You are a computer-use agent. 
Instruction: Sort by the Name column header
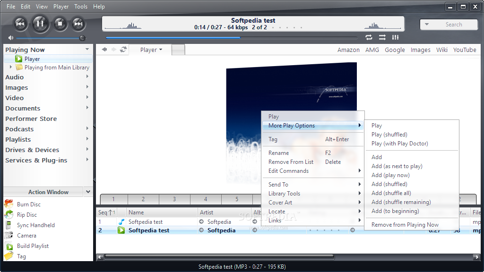tap(162, 212)
